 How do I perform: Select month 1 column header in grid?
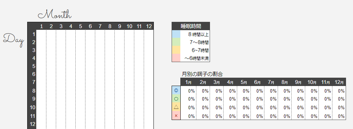42,26
